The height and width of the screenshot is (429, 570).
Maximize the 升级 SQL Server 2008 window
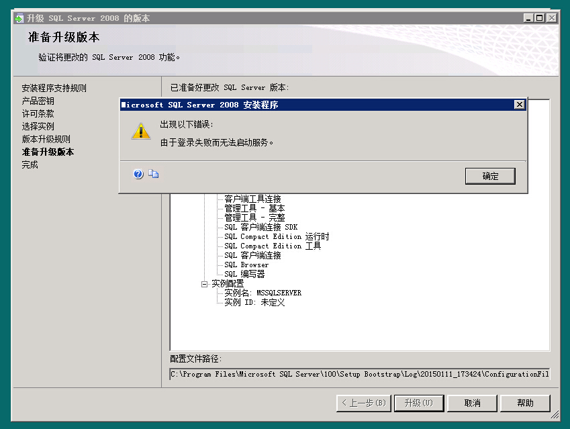pyautogui.click(x=540, y=18)
